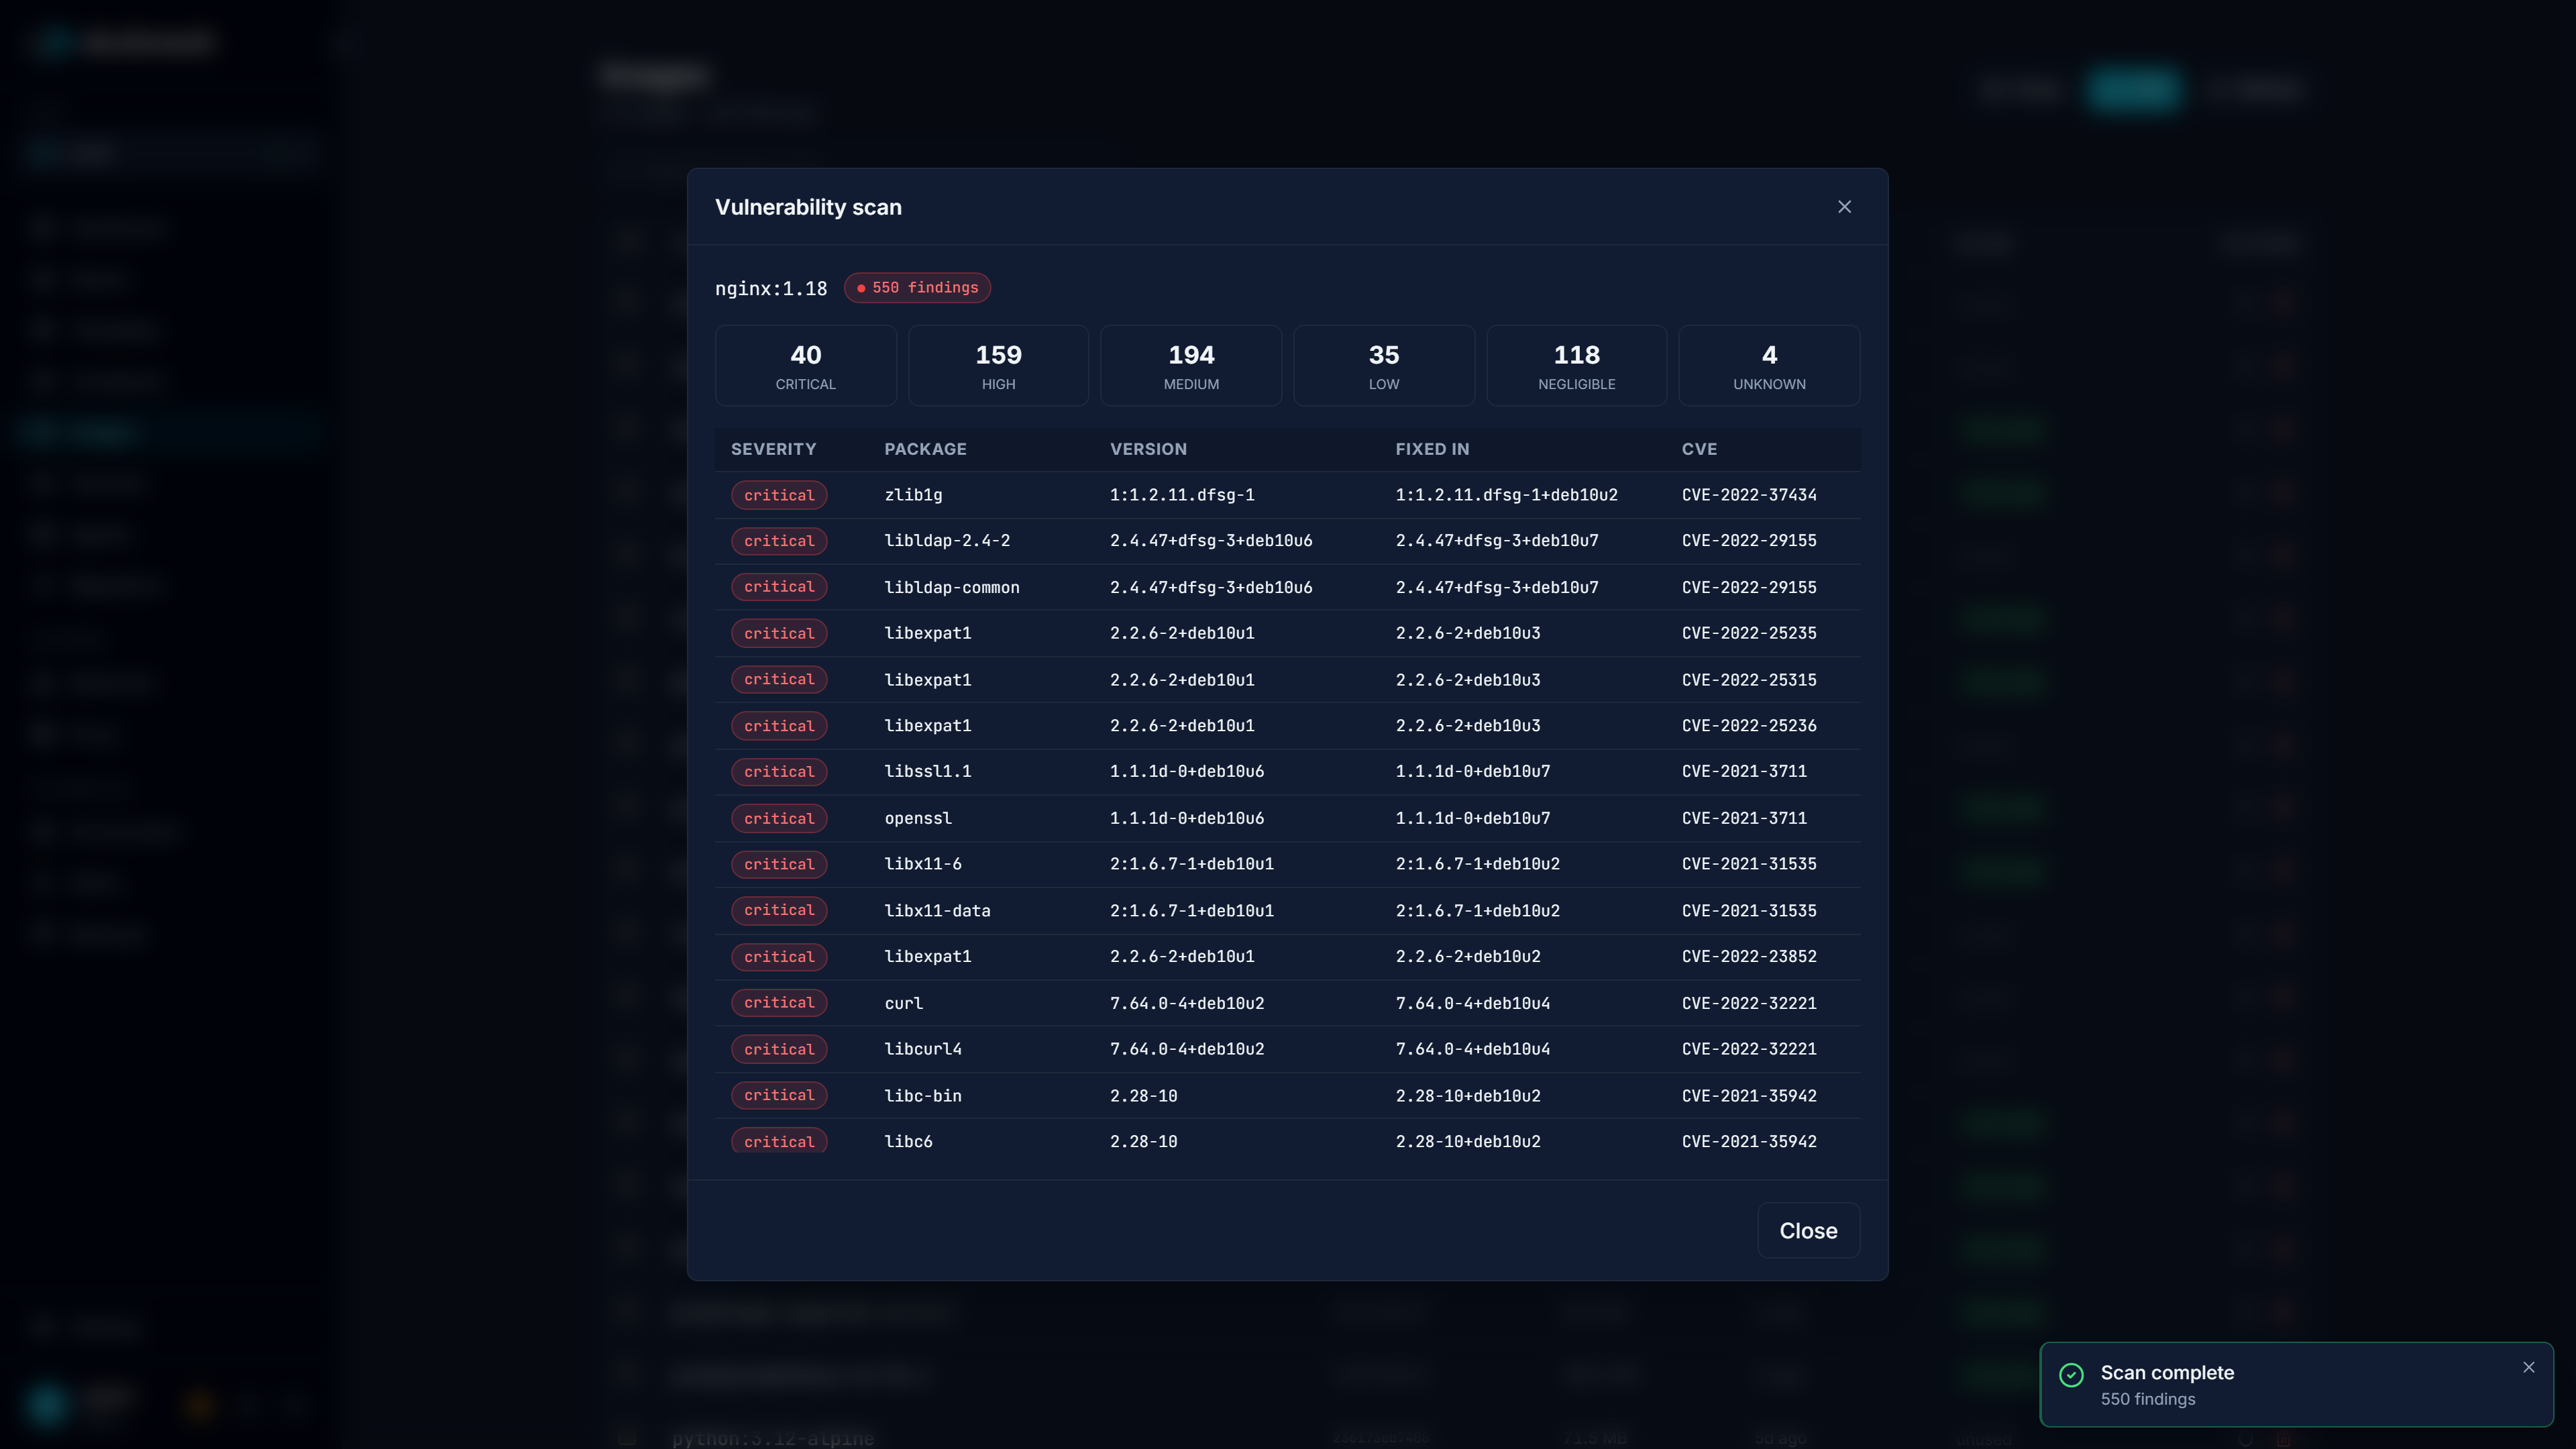Open the CVE-2022-37434 entry for zlib1g

(x=1749, y=494)
